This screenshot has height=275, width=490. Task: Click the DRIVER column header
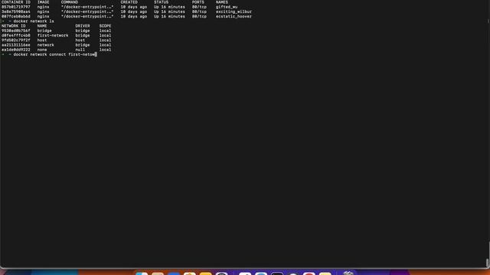83,26
